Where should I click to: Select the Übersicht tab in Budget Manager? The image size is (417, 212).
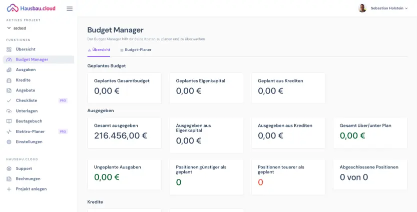point(99,50)
